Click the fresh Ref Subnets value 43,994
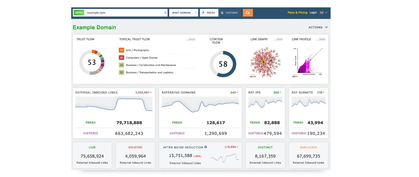 315,123
